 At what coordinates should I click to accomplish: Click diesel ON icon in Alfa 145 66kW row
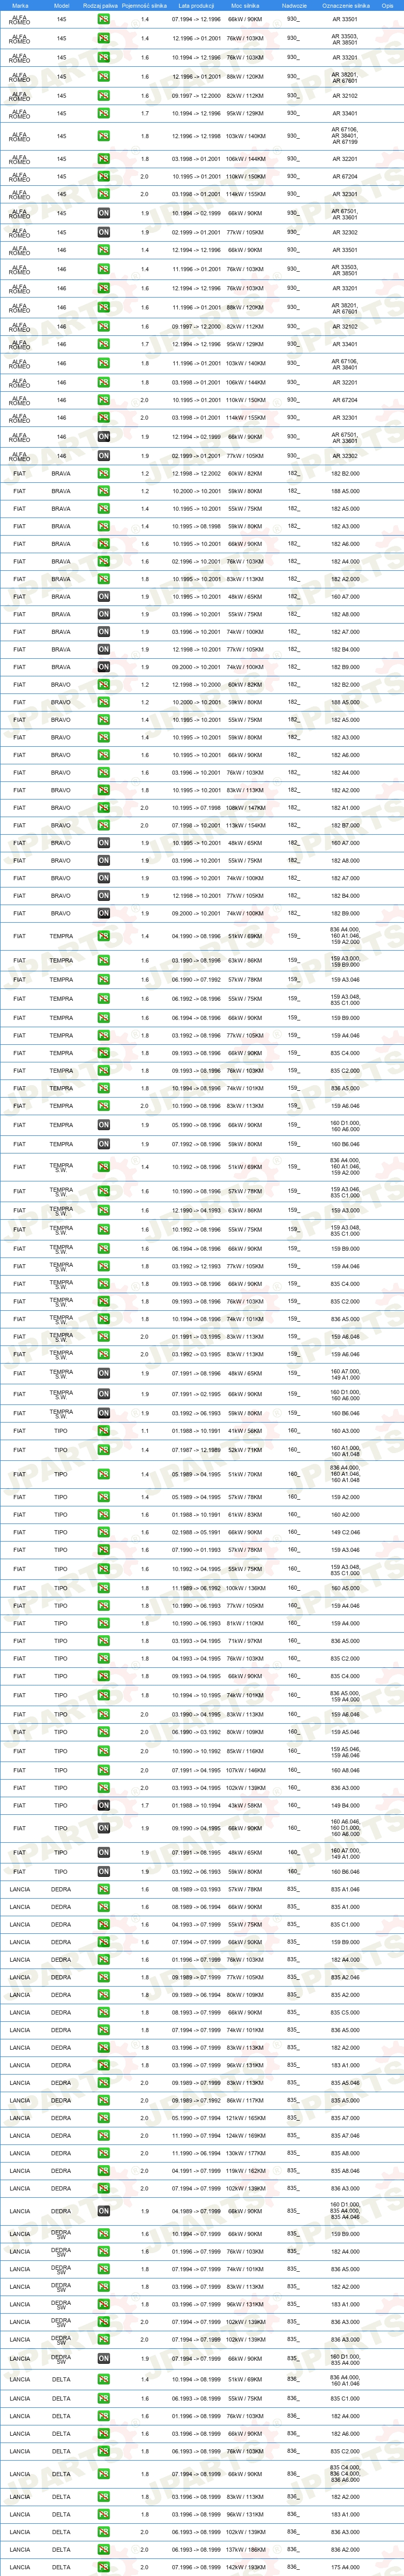[x=104, y=213]
